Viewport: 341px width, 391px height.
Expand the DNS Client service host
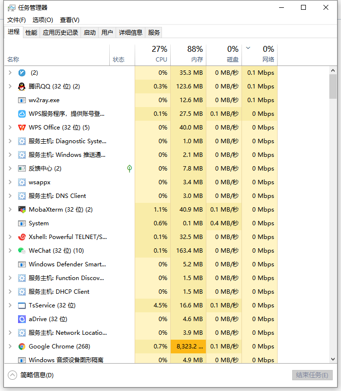(x=10, y=196)
